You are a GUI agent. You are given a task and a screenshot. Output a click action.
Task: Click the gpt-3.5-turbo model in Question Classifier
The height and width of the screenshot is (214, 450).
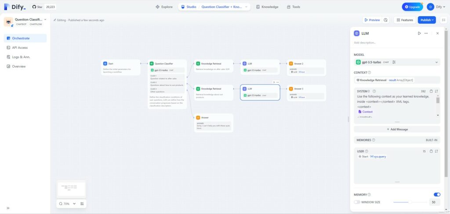point(167,70)
